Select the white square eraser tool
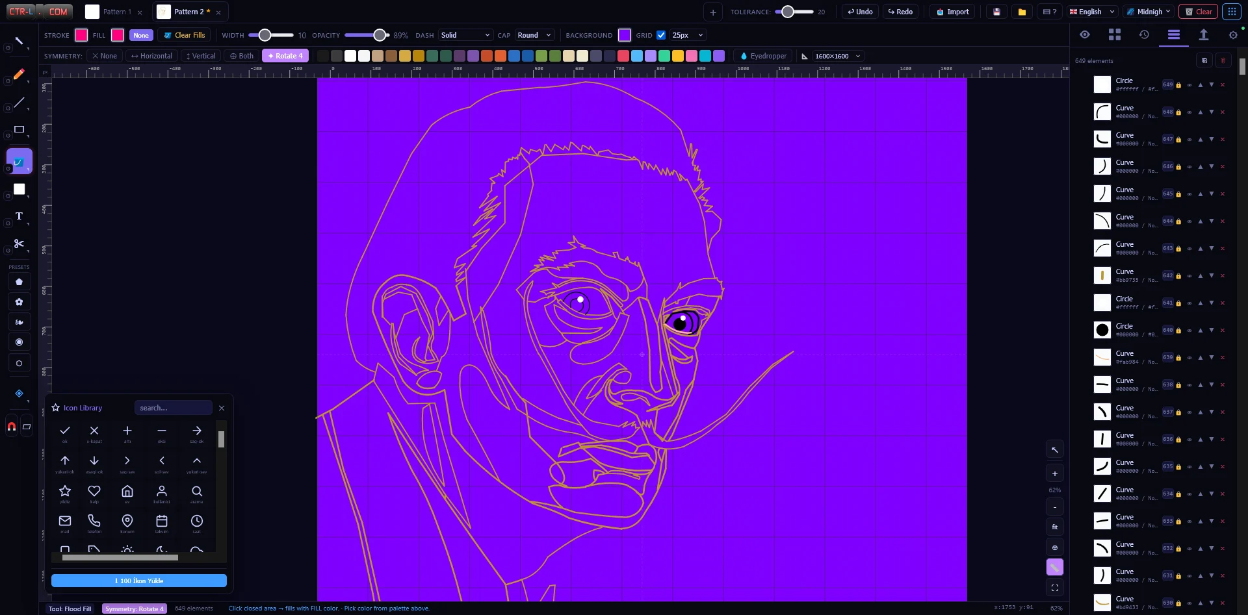This screenshot has width=1248, height=615. click(x=19, y=189)
